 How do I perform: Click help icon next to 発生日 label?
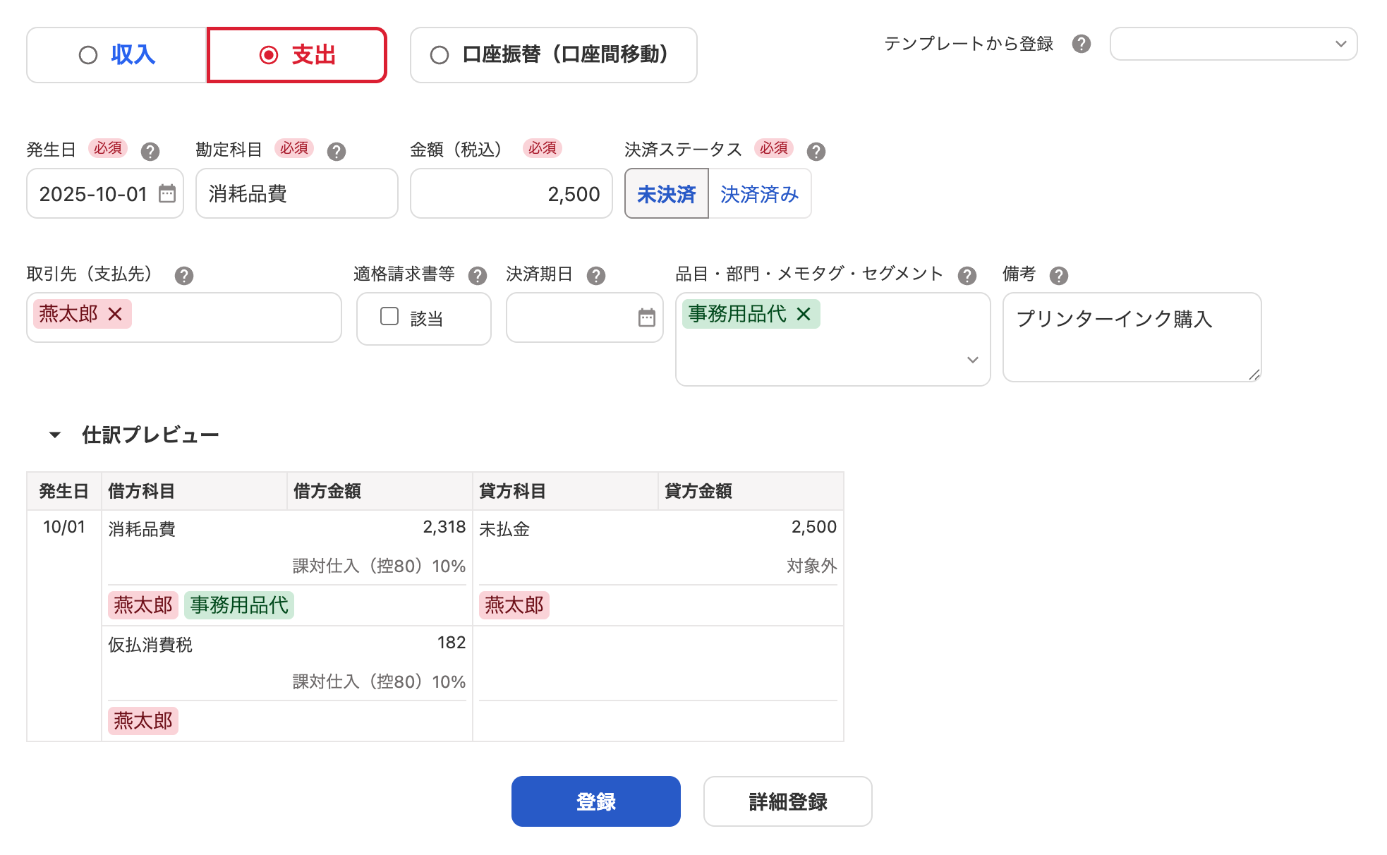(150, 151)
